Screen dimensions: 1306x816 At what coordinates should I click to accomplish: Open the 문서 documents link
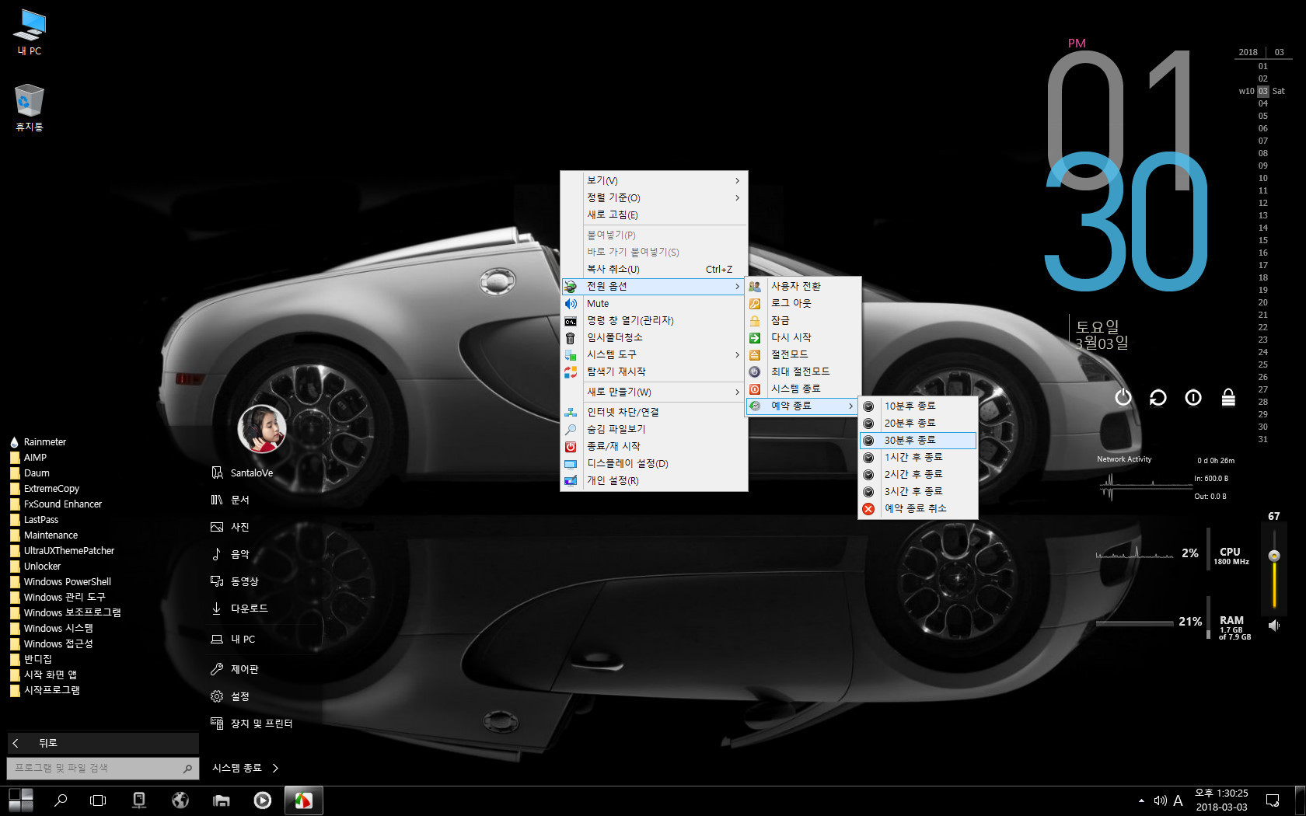pos(231,500)
